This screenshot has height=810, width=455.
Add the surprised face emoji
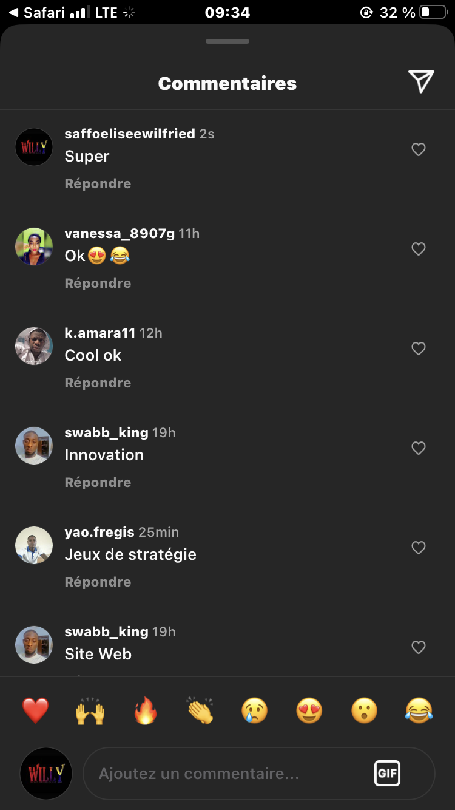364,710
